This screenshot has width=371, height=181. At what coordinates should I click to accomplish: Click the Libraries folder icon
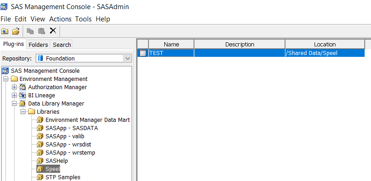click(31, 111)
